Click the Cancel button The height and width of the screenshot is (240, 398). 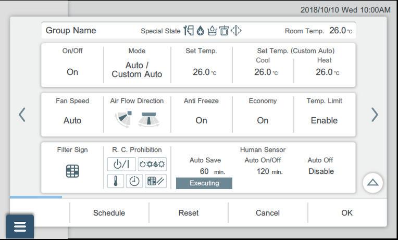(268, 212)
